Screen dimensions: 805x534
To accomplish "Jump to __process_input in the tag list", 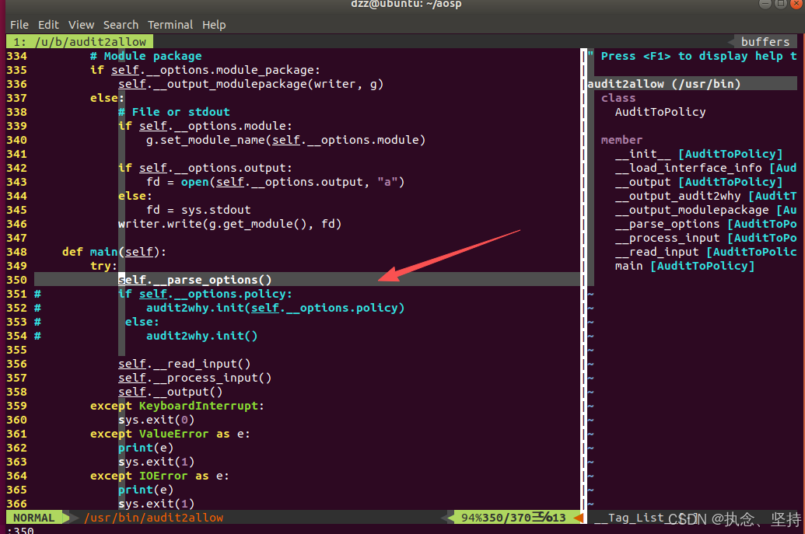I will click(x=706, y=238).
